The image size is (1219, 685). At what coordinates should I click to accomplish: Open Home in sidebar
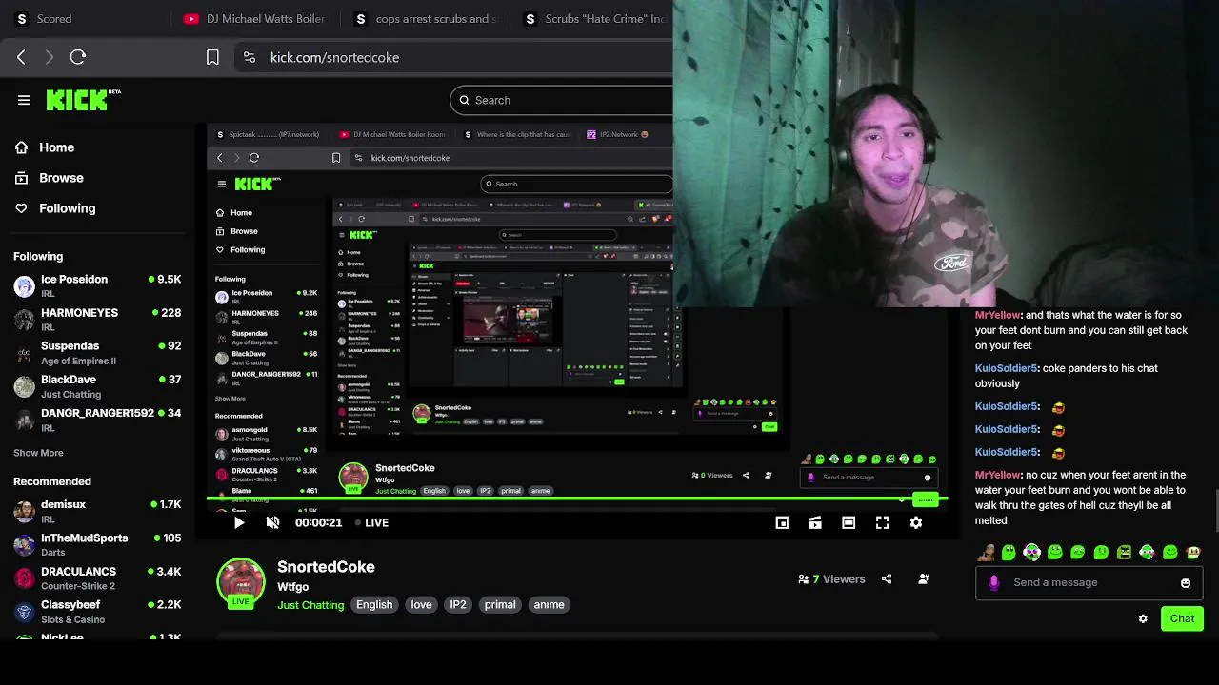(57, 147)
